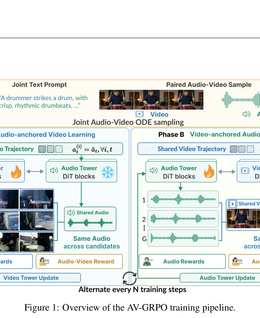
Task: Click the top-right candidate video frame in Phase A
Action: point(36,199)
